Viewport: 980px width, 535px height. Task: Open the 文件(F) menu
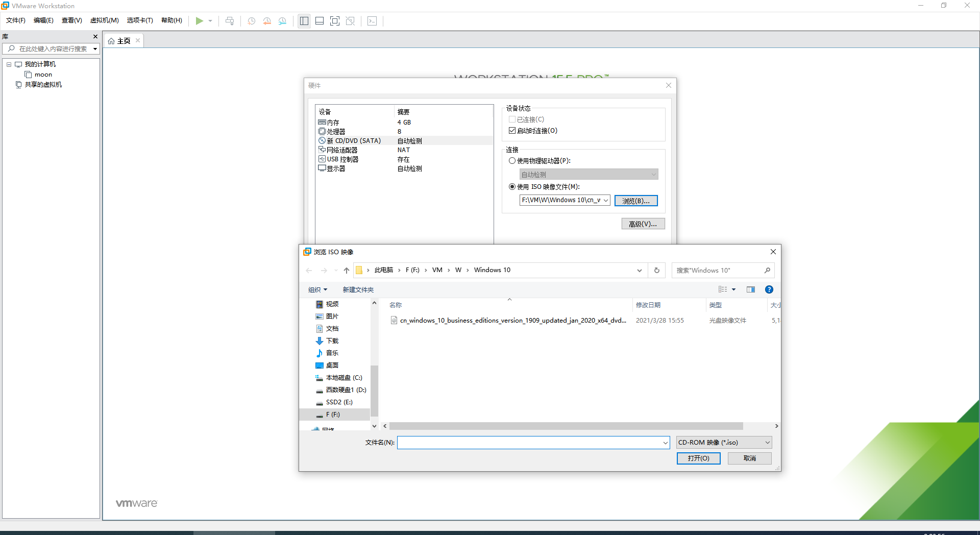(x=16, y=20)
